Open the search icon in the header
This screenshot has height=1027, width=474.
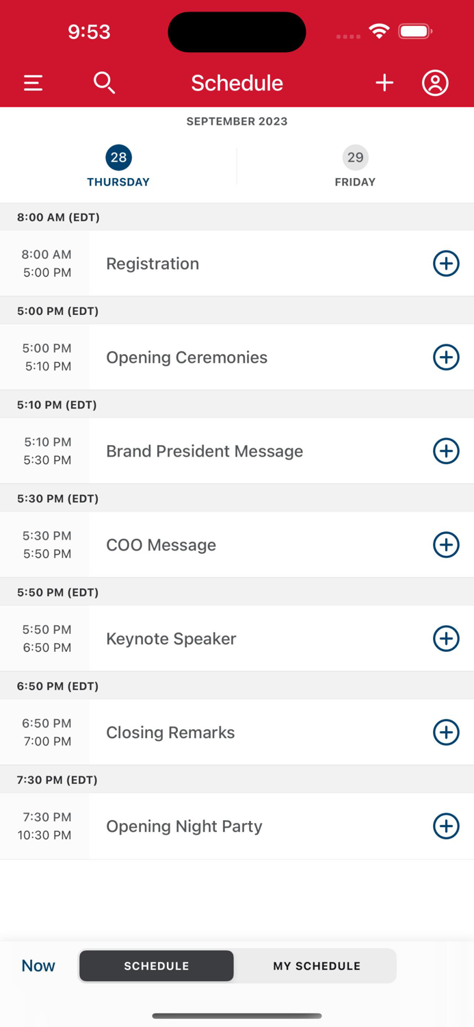104,83
